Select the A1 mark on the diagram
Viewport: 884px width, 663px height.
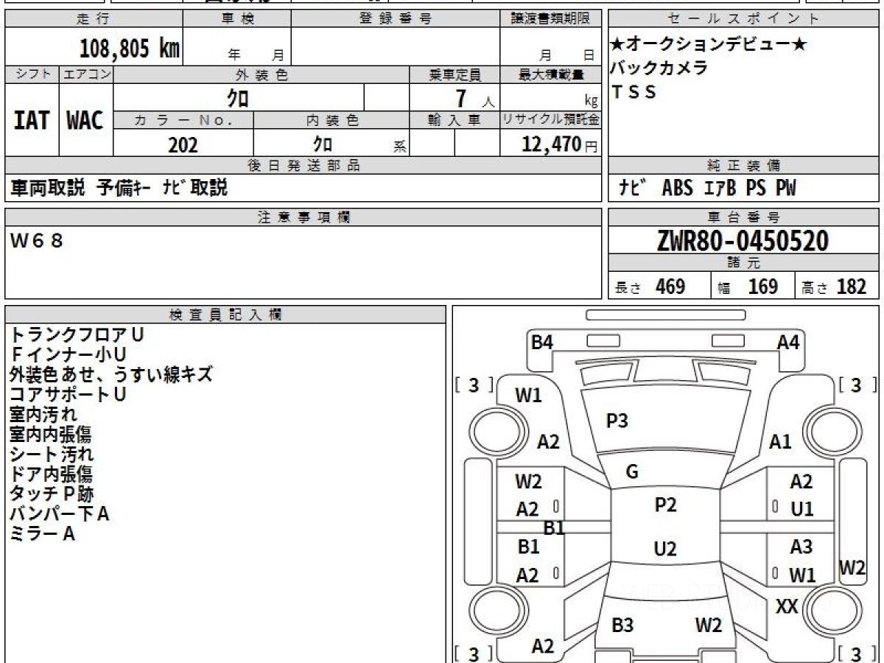tap(780, 442)
